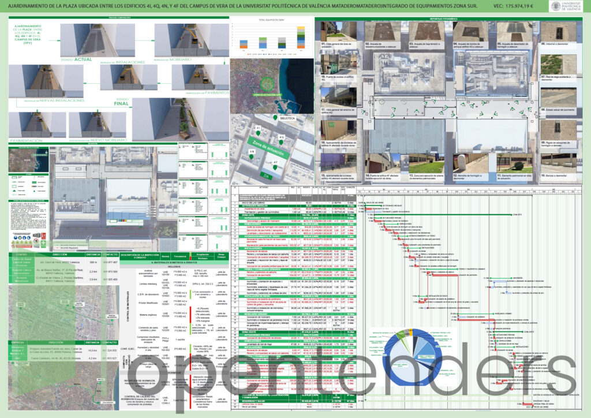This screenshot has width=591, height=418.
Task: Open photo 04 of the pump manhole
Action: tap(471, 31)
